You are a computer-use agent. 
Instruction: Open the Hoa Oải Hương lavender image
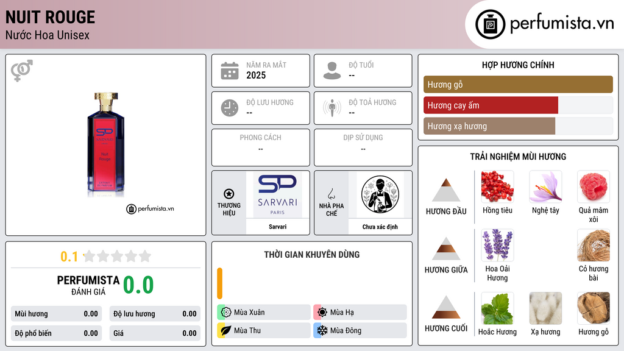(497, 245)
